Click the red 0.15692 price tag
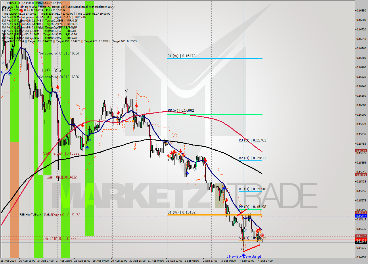Image resolution: width=368 pixels, height=264 pixels. (x=361, y=151)
